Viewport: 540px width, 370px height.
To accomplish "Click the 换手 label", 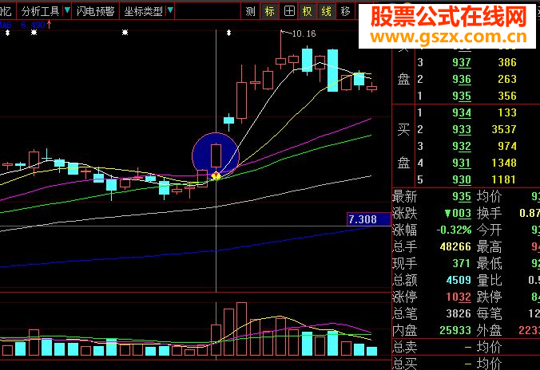I will tap(489, 214).
